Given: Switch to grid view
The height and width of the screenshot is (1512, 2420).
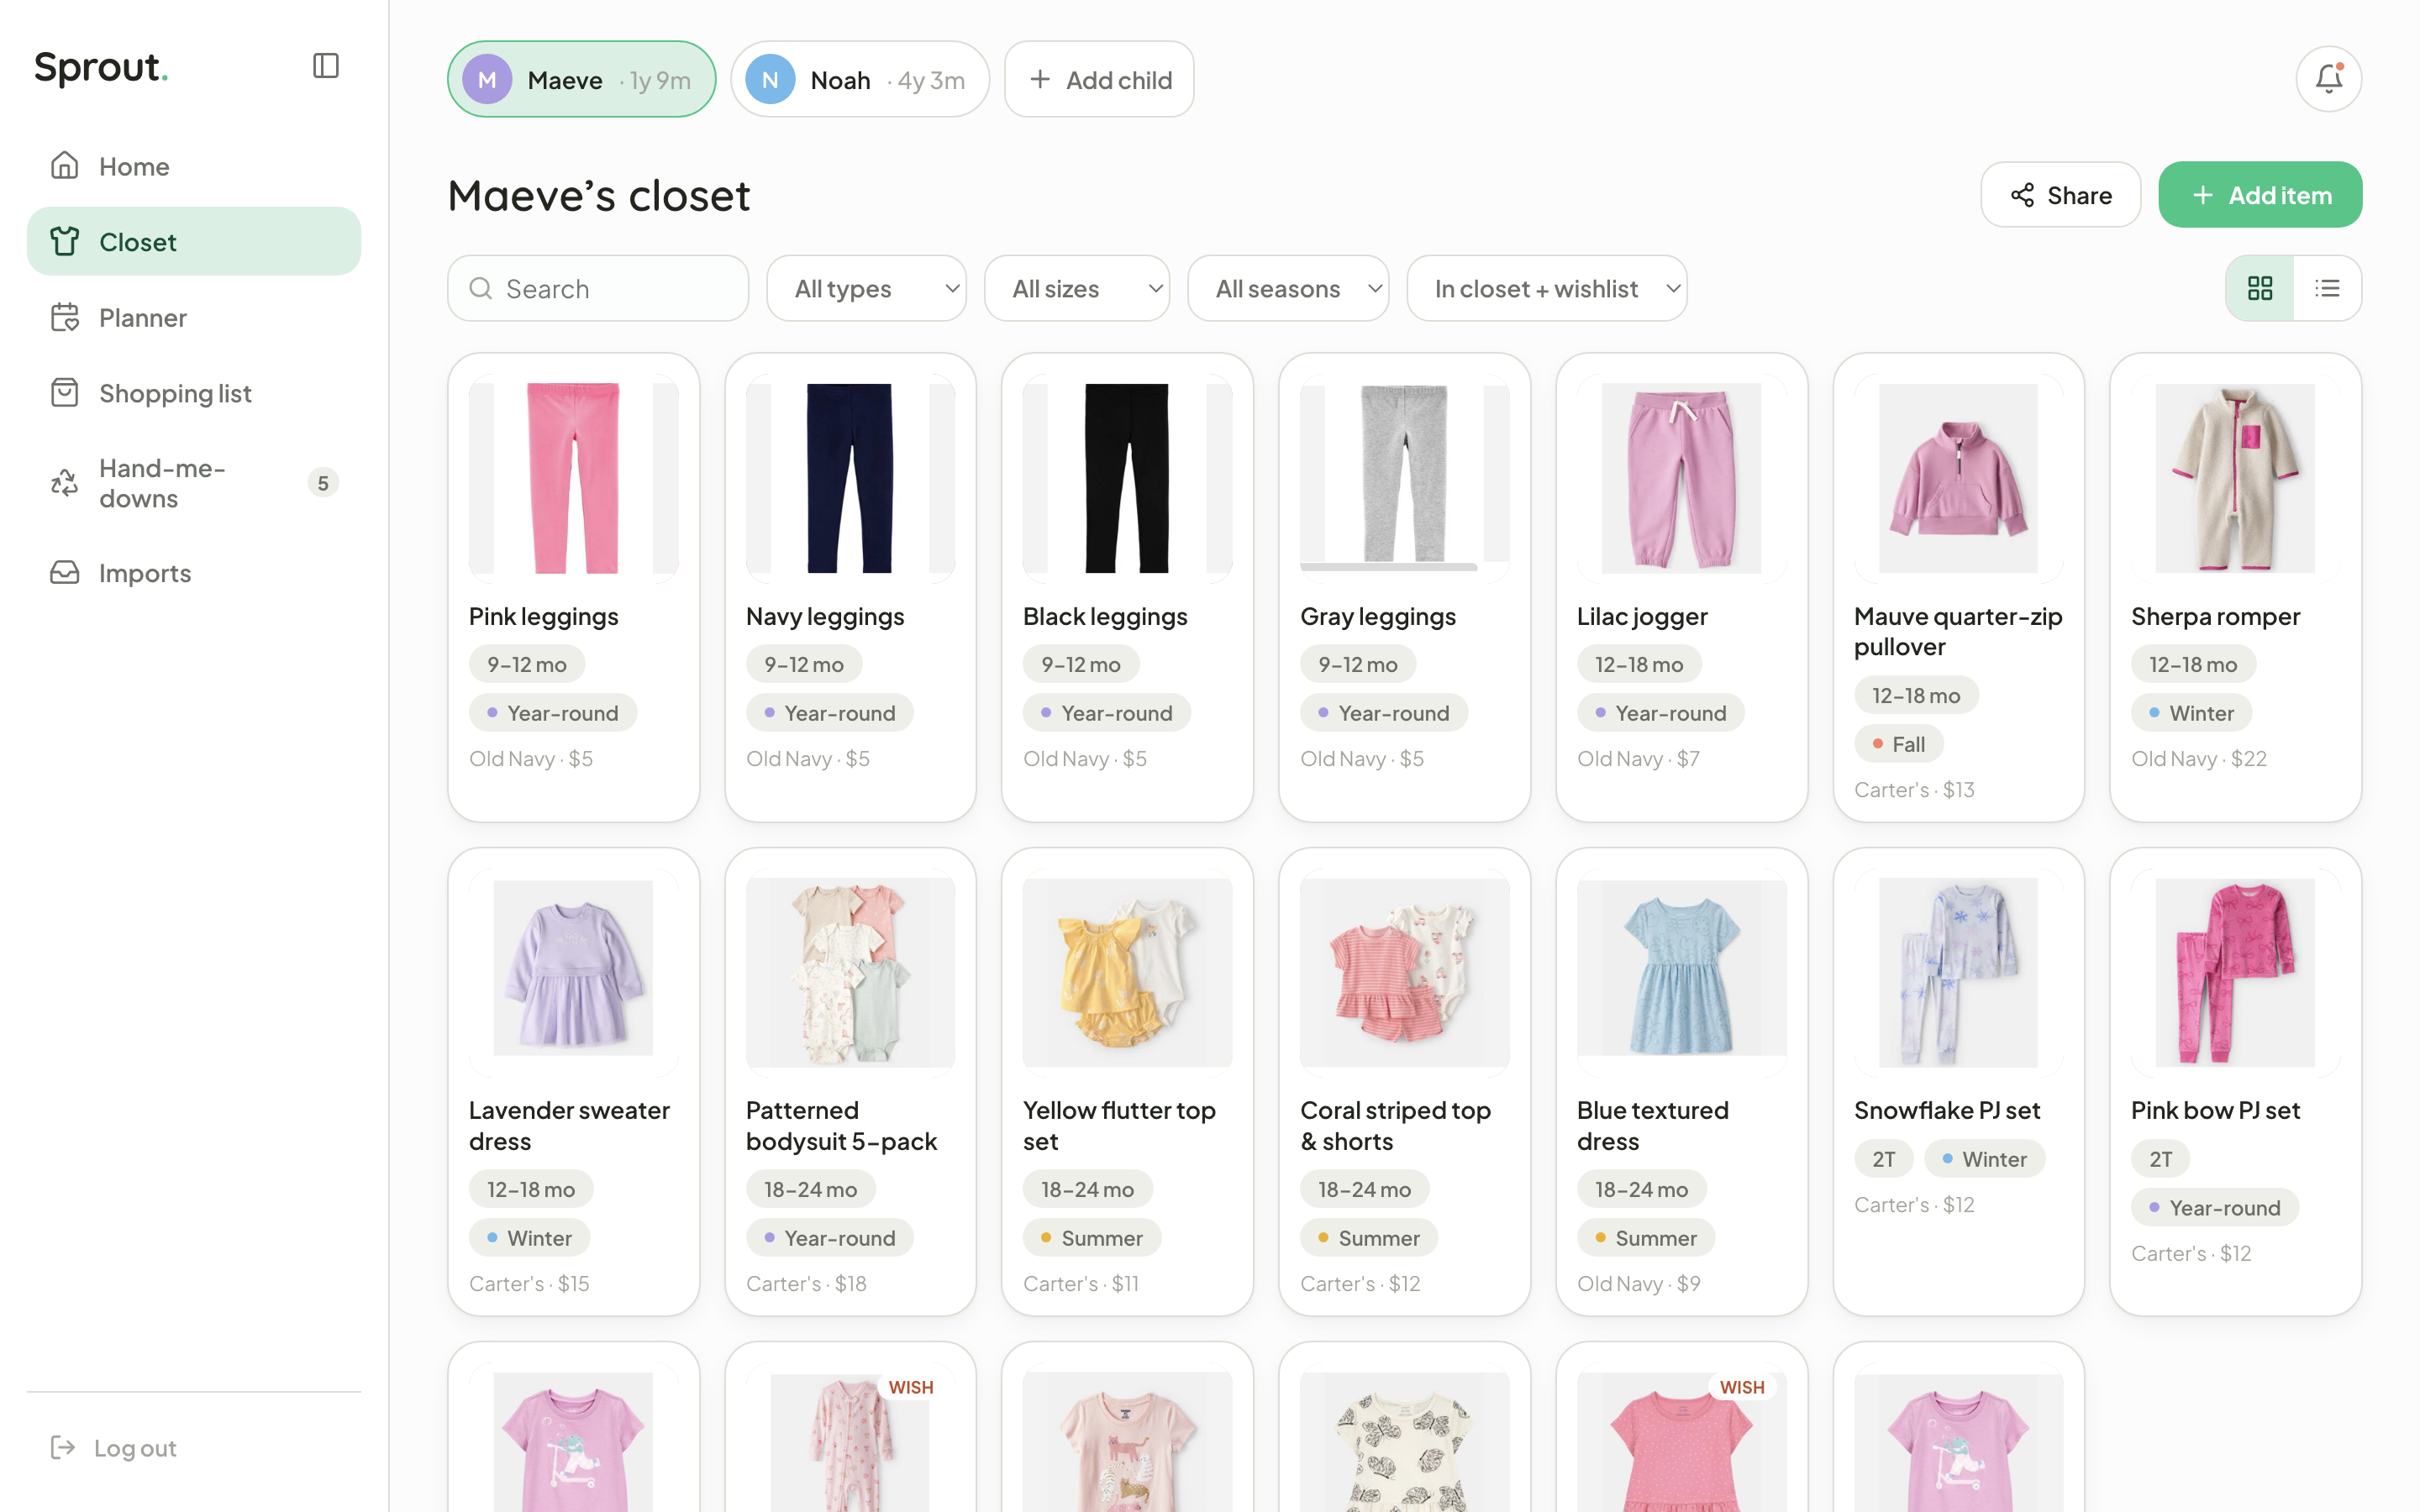Looking at the screenshot, I should (x=2260, y=288).
